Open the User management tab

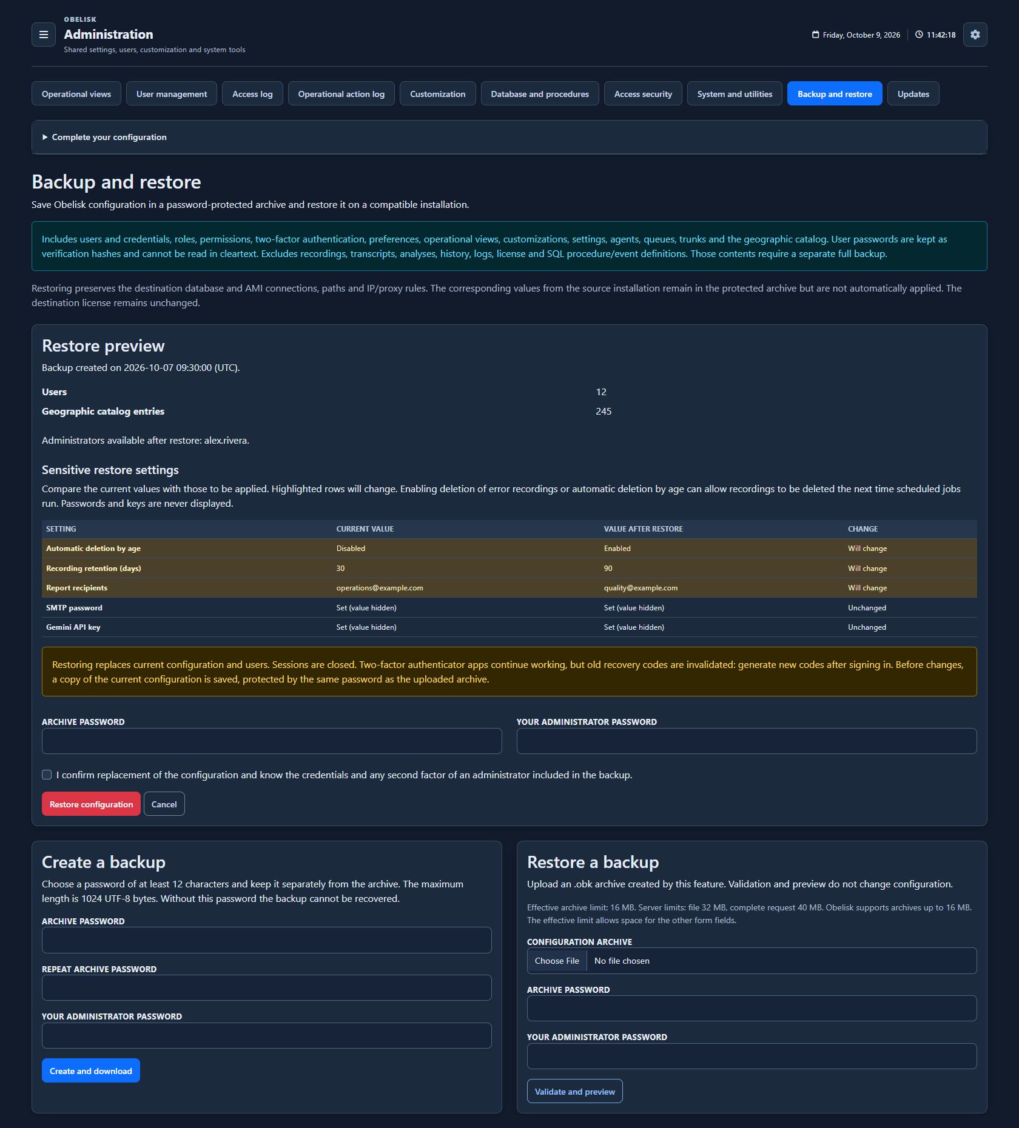(x=172, y=94)
